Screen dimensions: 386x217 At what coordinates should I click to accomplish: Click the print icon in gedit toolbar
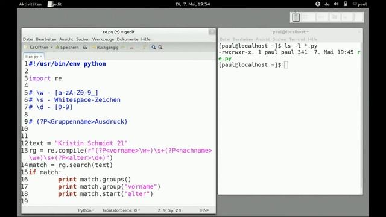[x=85, y=47]
